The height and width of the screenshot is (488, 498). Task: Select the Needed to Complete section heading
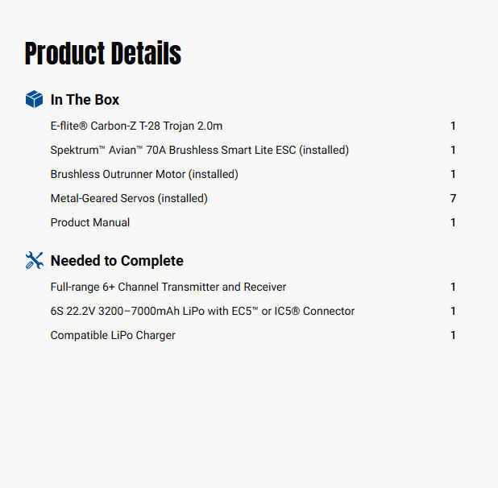pyautogui.click(x=117, y=261)
